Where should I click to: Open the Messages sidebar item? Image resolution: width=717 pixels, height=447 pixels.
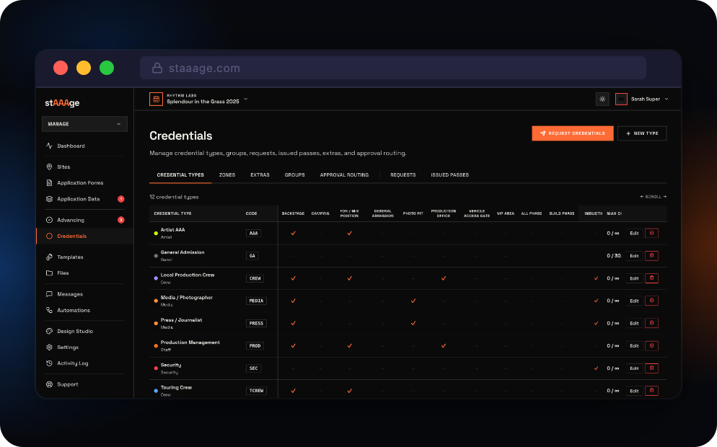point(69,294)
